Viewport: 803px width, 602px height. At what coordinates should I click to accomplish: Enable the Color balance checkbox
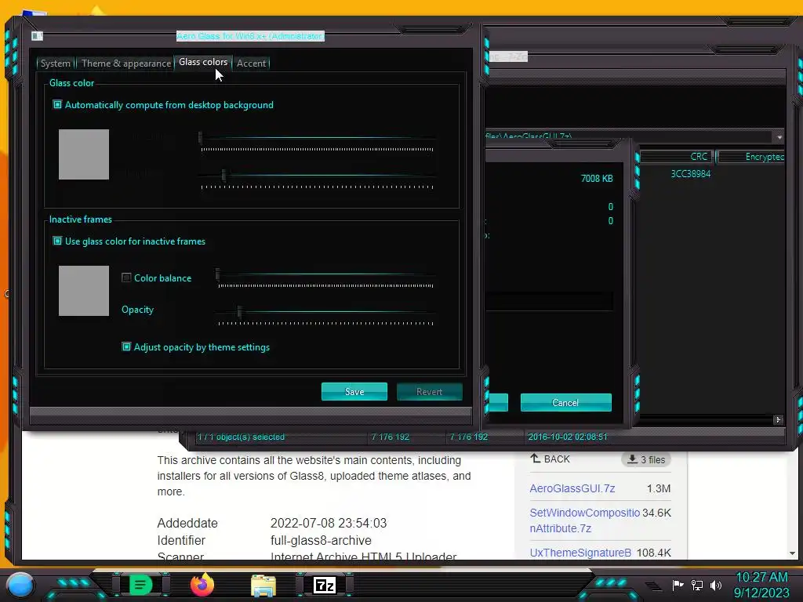(126, 278)
